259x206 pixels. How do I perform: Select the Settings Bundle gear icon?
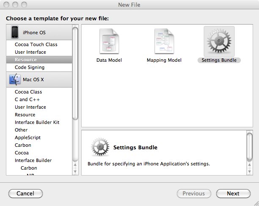tap(219, 41)
